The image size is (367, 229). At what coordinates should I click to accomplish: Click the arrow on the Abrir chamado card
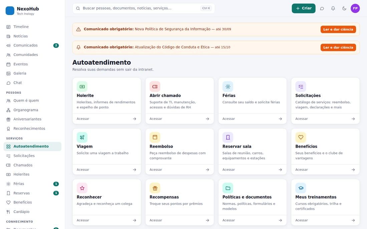tap(208, 119)
